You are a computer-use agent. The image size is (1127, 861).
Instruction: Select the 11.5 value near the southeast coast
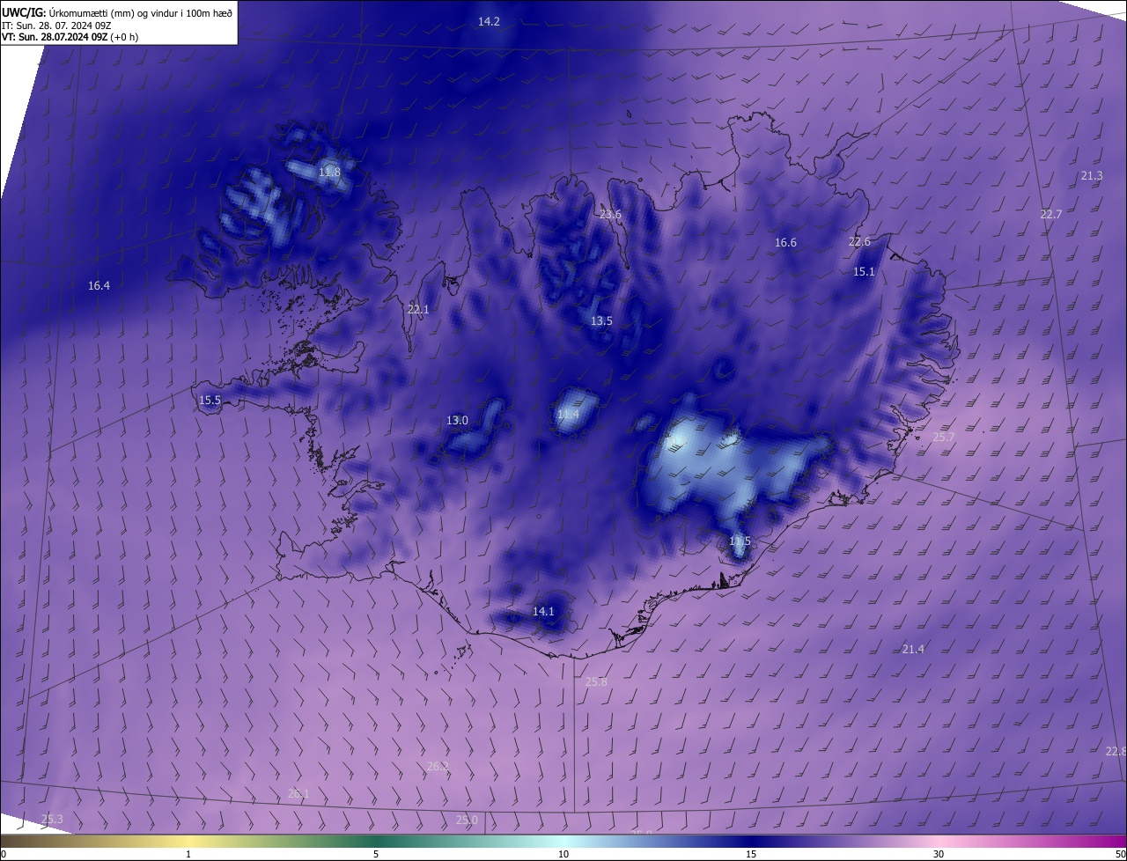pos(740,541)
